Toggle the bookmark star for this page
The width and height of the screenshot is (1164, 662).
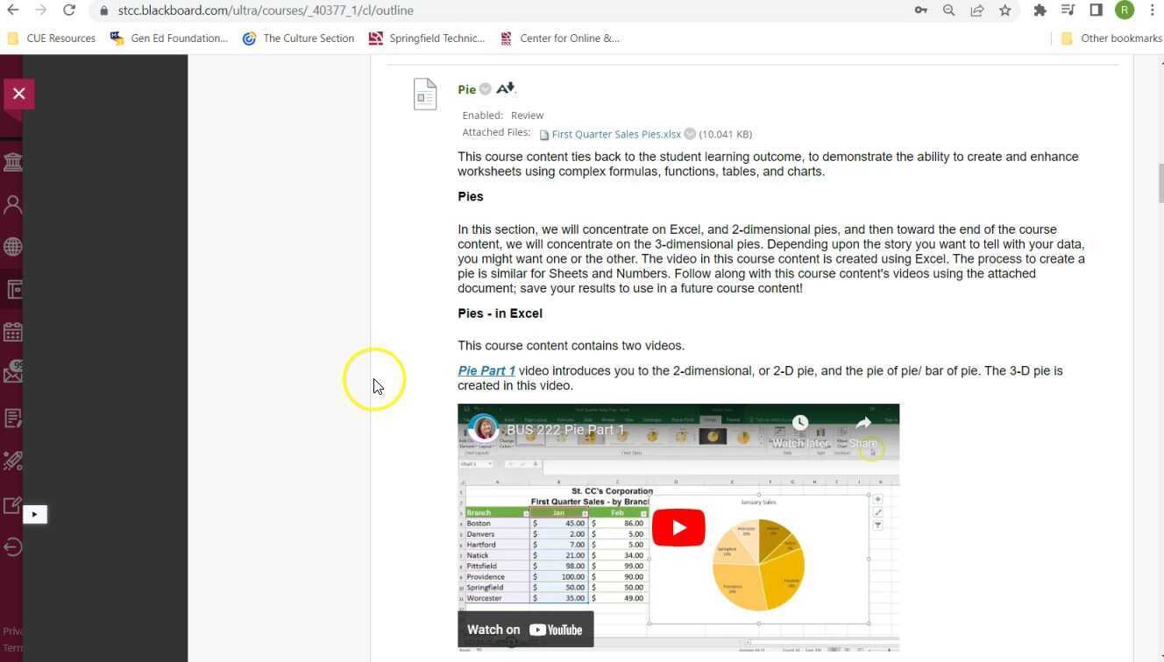tap(1005, 10)
